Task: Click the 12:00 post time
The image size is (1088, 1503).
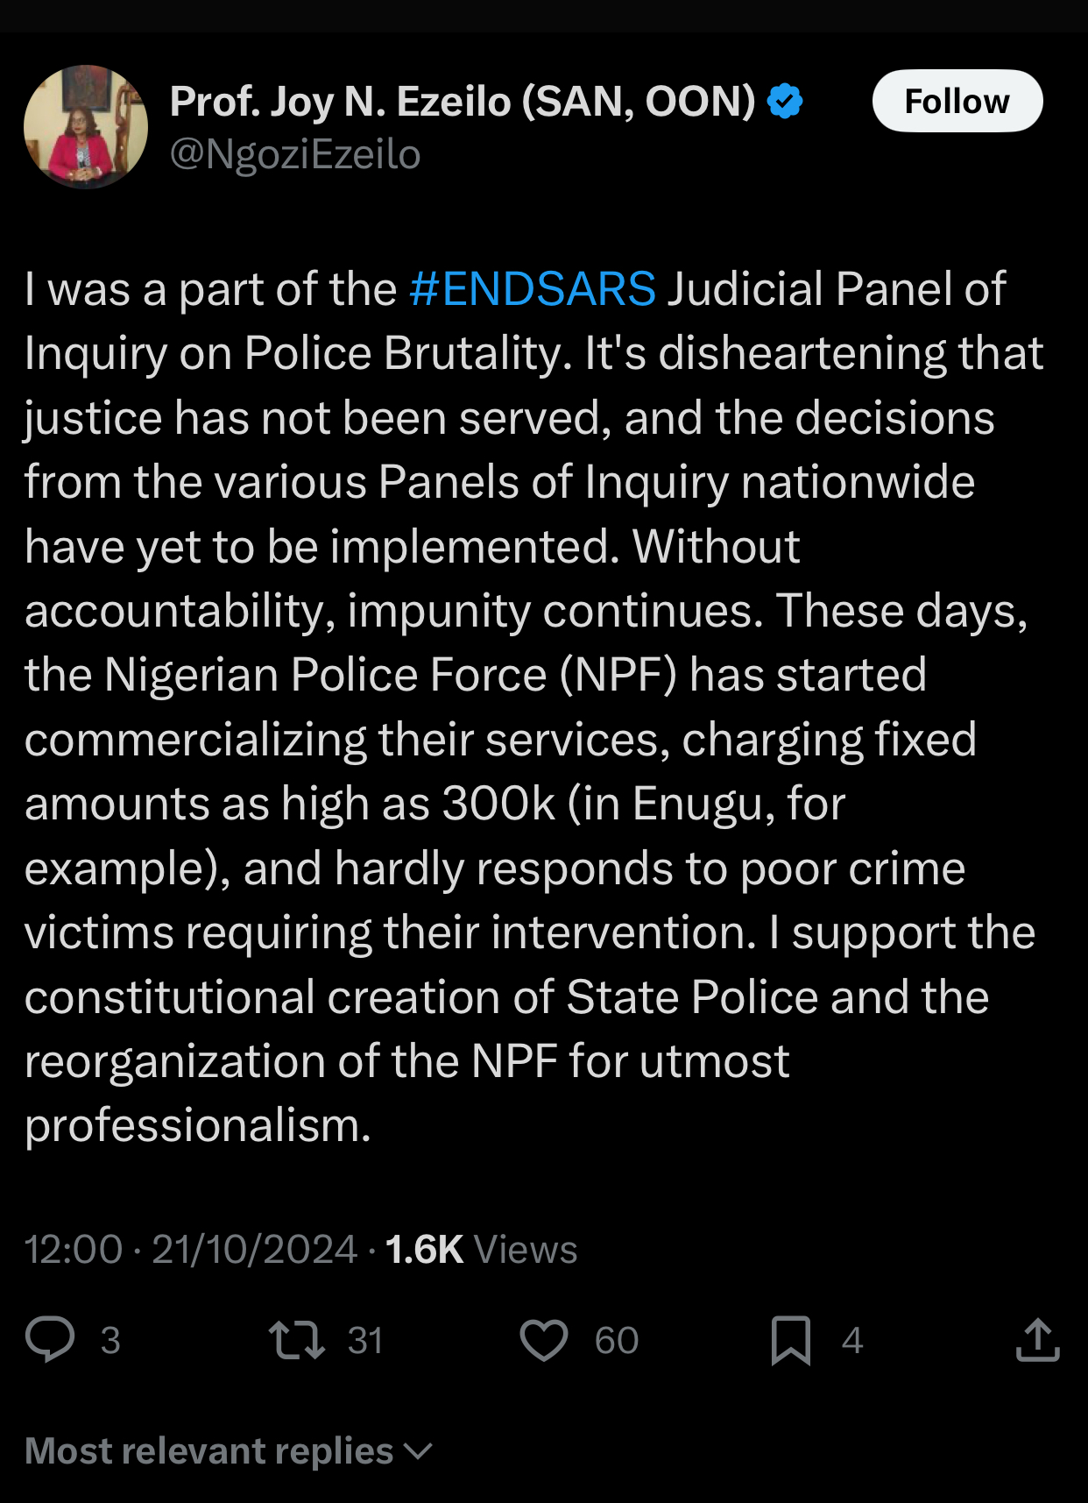Action: (x=74, y=1249)
